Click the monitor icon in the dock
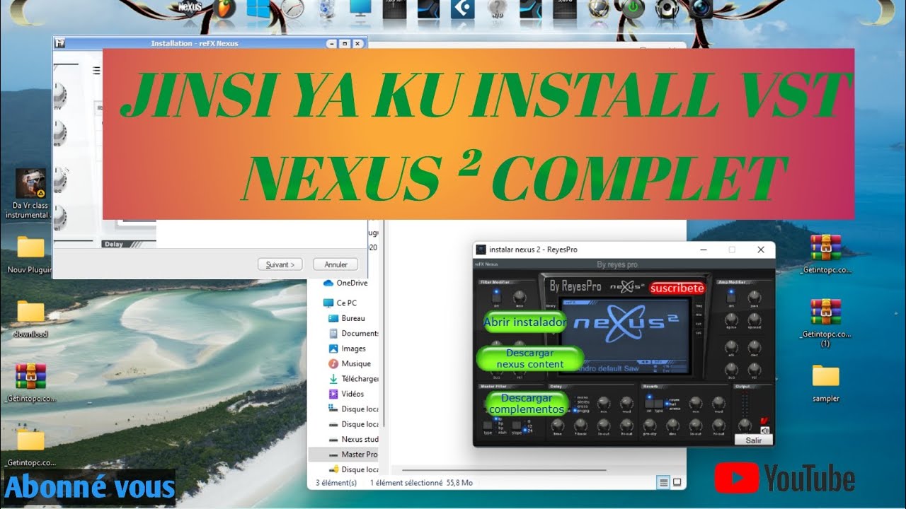The width and height of the screenshot is (906, 509). (x=360, y=9)
